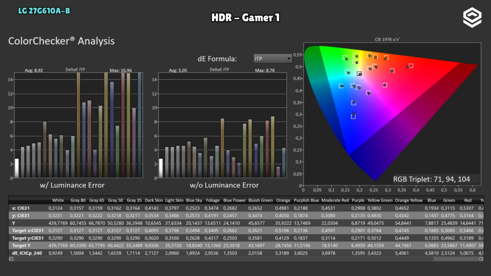
Task: Click the 'w/ Luminance Error' chart caption
Action: click(x=72, y=185)
